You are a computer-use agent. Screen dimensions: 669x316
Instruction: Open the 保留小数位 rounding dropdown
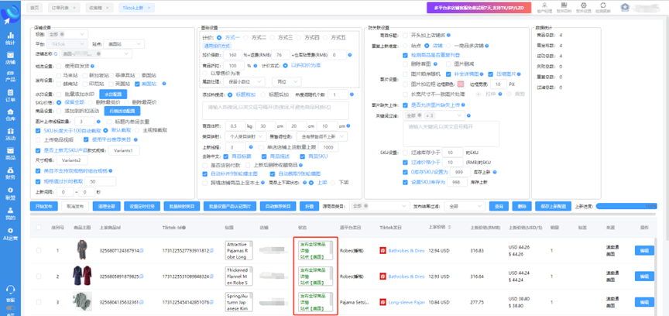coord(244,81)
